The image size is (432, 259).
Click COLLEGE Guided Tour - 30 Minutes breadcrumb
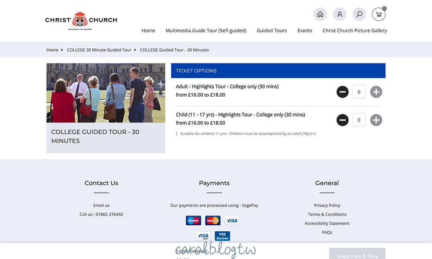[175, 50]
